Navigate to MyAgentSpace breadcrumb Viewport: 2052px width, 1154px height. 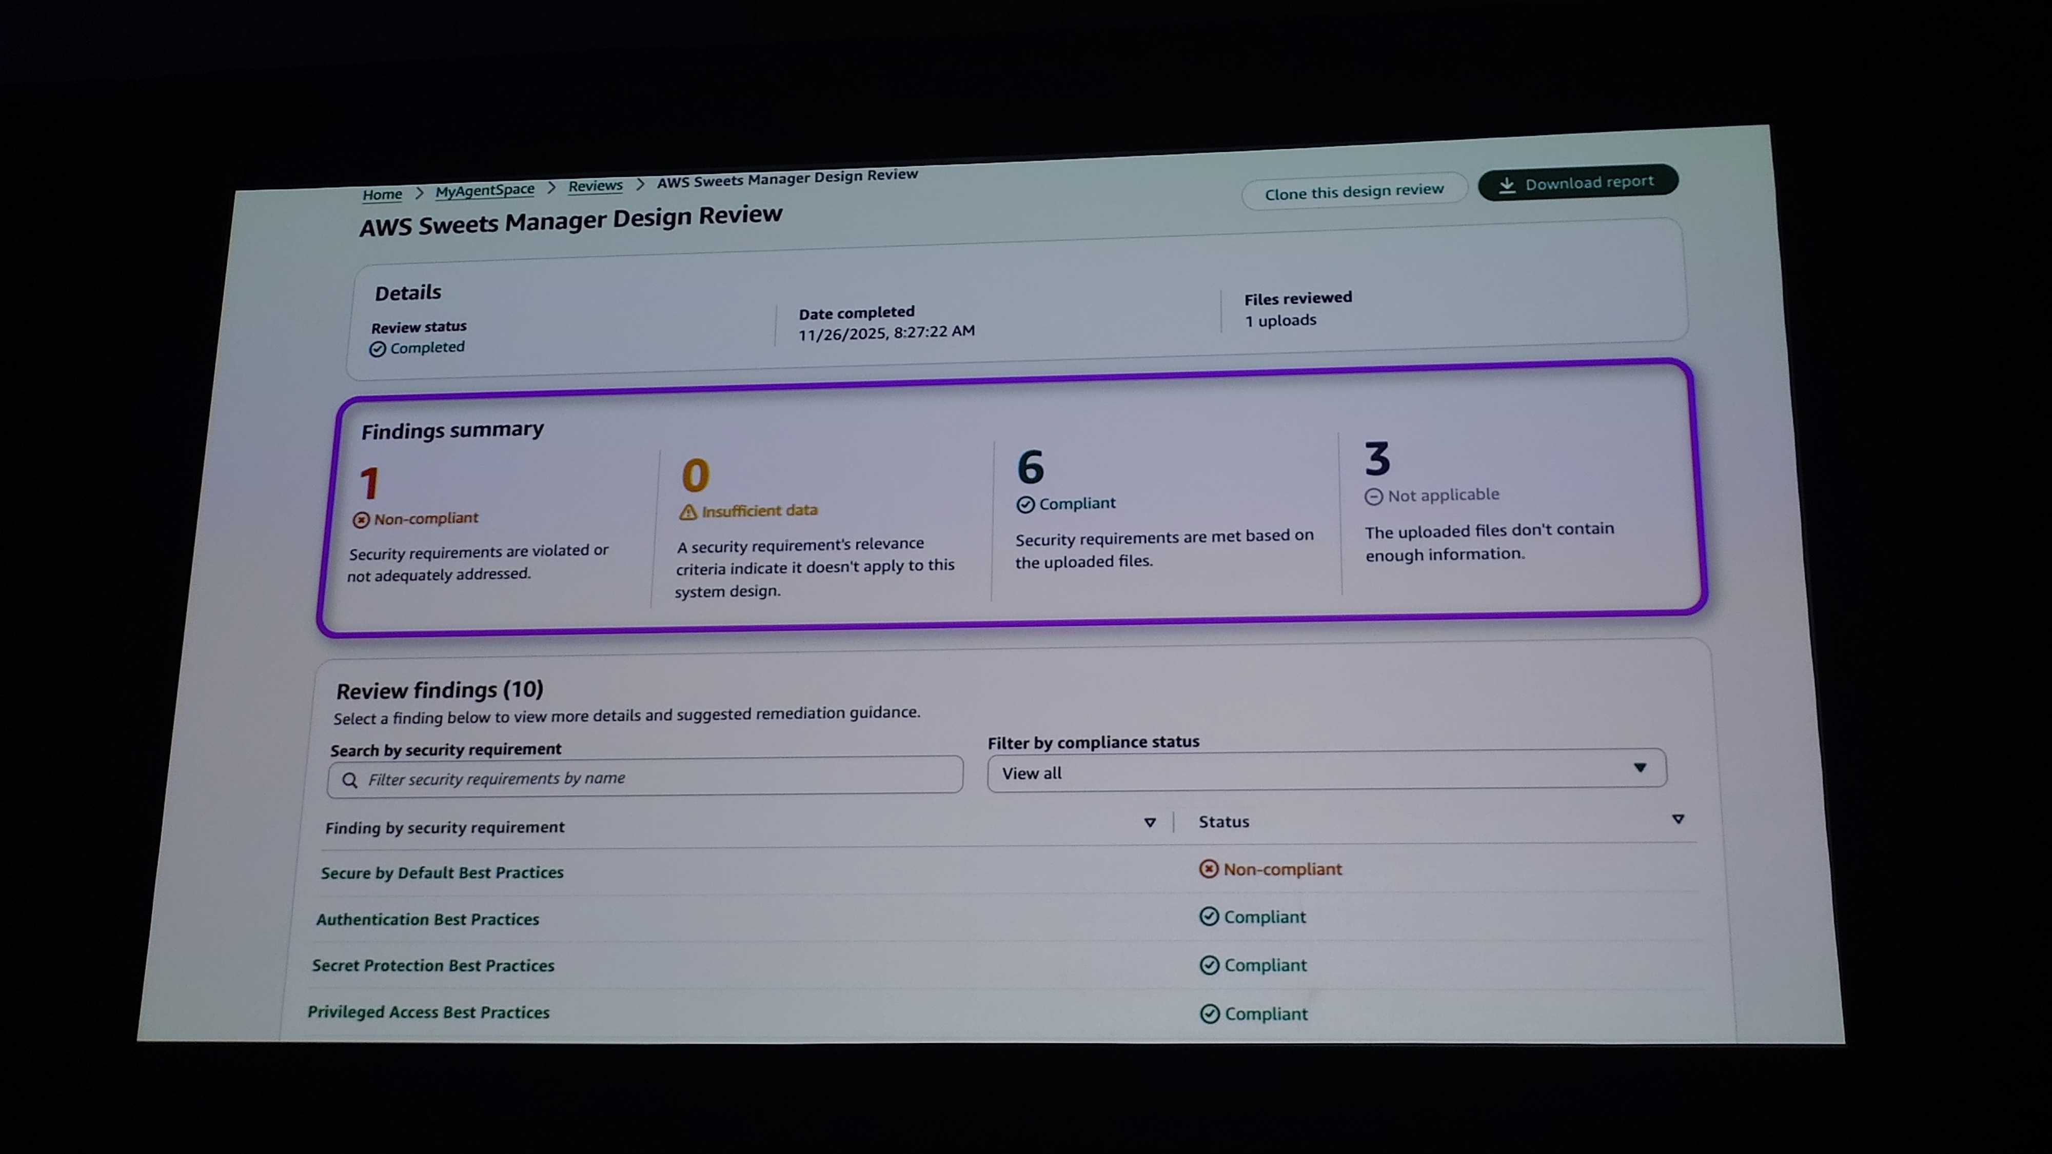484,190
